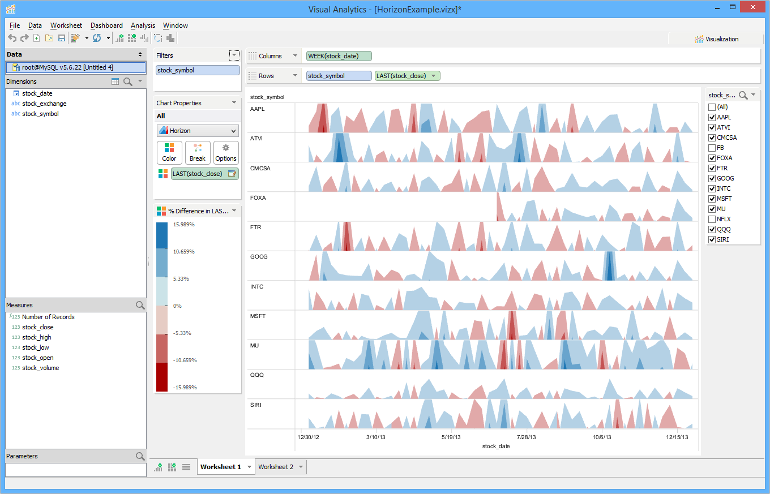Expand the Rows shelf dropdown arrow
This screenshot has width=770, height=494.
point(295,76)
